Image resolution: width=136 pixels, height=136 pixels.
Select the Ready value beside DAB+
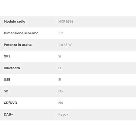click(63, 115)
